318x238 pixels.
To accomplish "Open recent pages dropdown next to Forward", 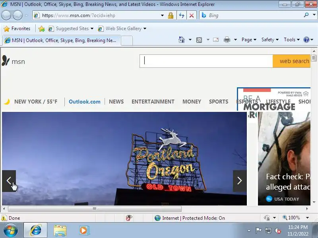I will [27, 15].
